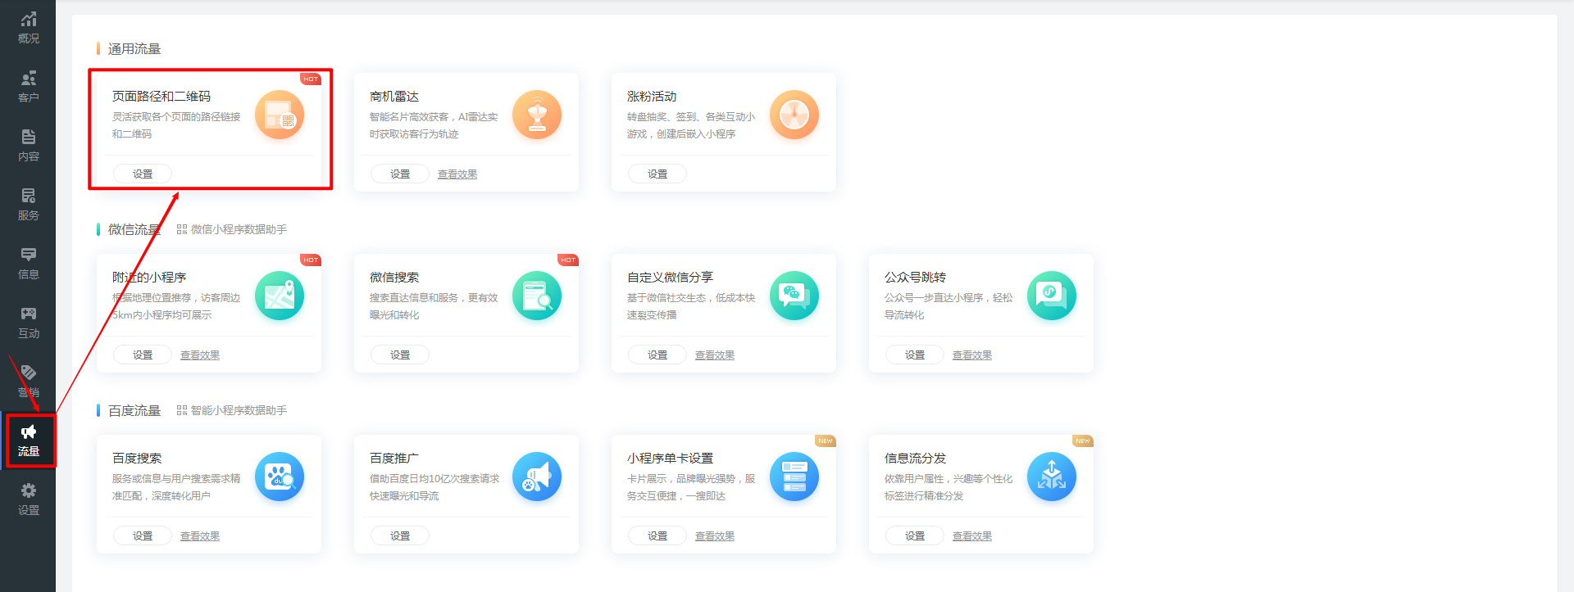
Task: Click the 微信搜索 search icon
Action: (x=536, y=296)
